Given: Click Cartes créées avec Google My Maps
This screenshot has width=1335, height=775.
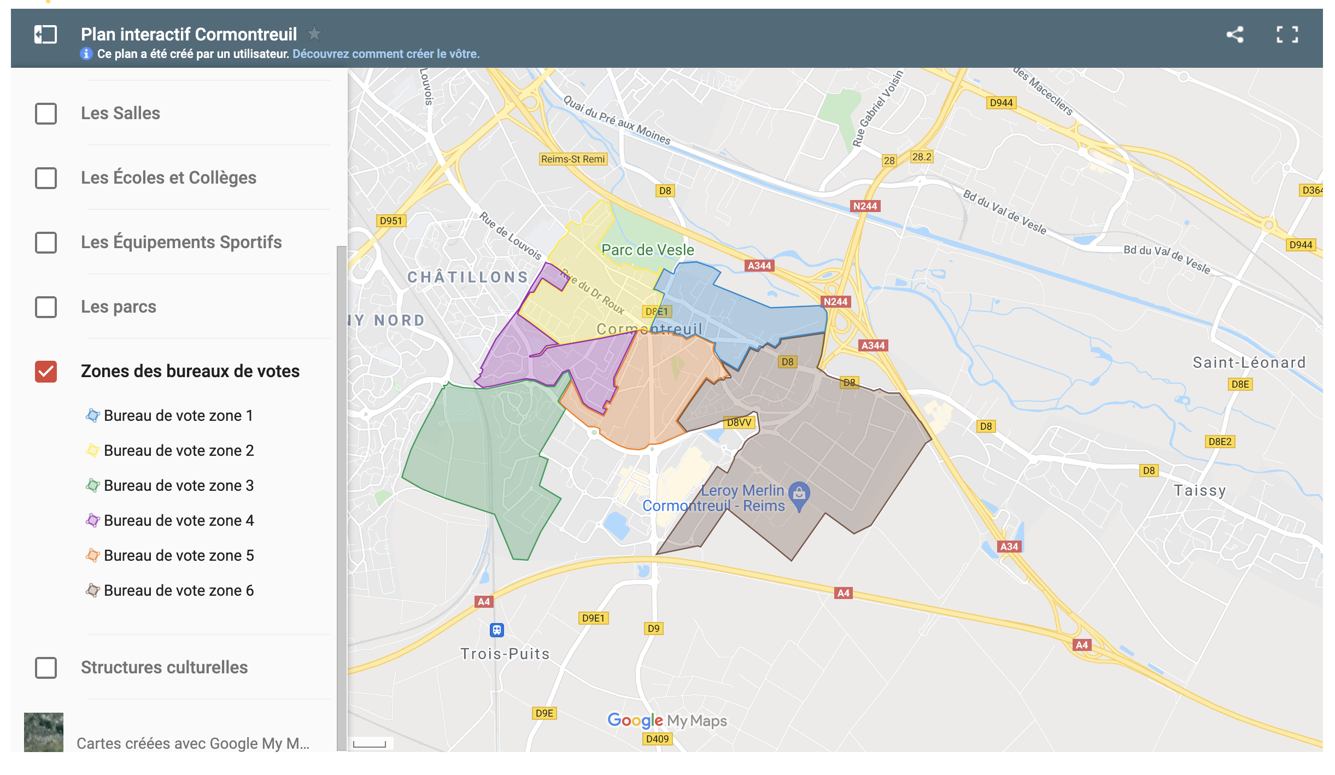Looking at the screenshot, I should [192, 743].
